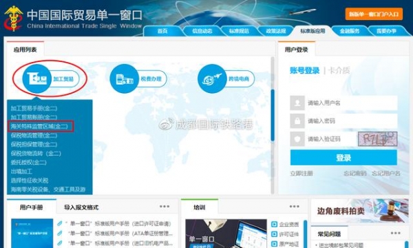Viewport: 413px width, 248px height.
Task: Refresh the captcha verification image
Action: click(x=377, y=139)
